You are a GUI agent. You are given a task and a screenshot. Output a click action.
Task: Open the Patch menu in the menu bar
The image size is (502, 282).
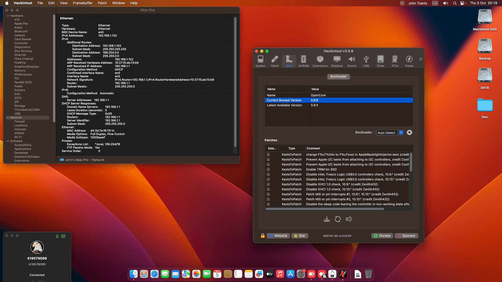(102, 3)
